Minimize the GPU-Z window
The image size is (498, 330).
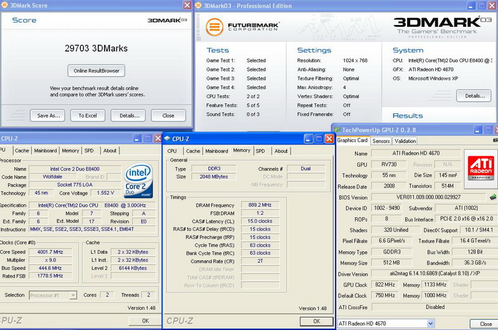click(x=478, y=130)
